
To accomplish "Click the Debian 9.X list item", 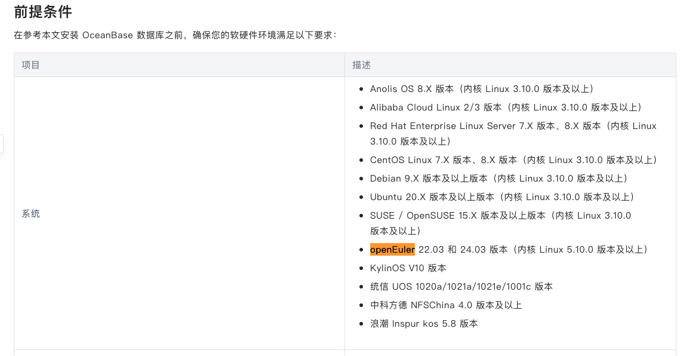I will (499, 178).
